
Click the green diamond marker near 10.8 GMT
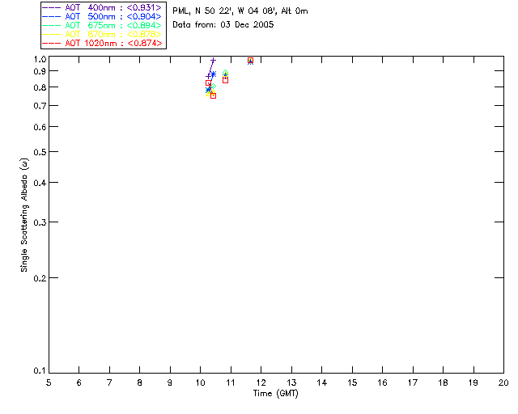point(225,72)
